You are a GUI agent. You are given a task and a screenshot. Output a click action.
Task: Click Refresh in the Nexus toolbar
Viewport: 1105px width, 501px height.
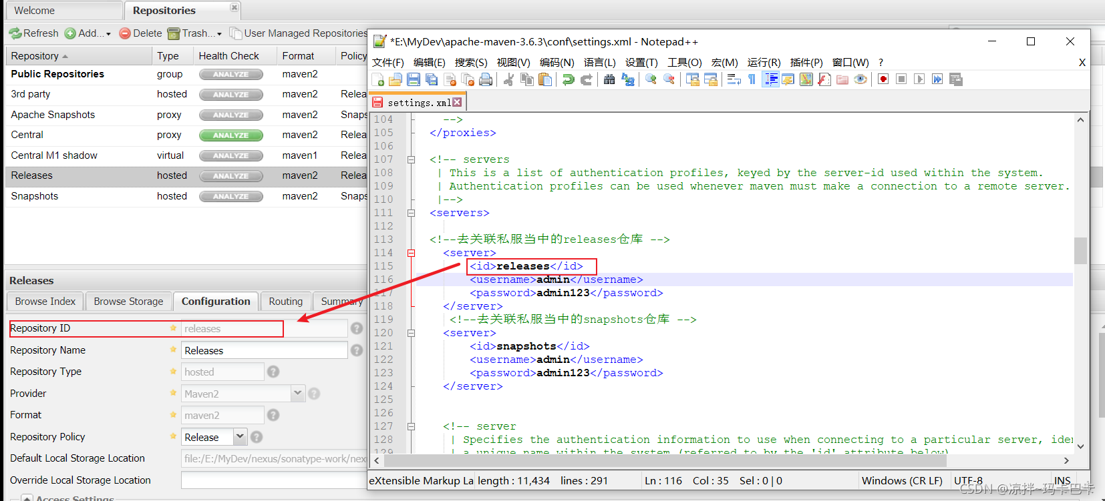click(33, 33)
